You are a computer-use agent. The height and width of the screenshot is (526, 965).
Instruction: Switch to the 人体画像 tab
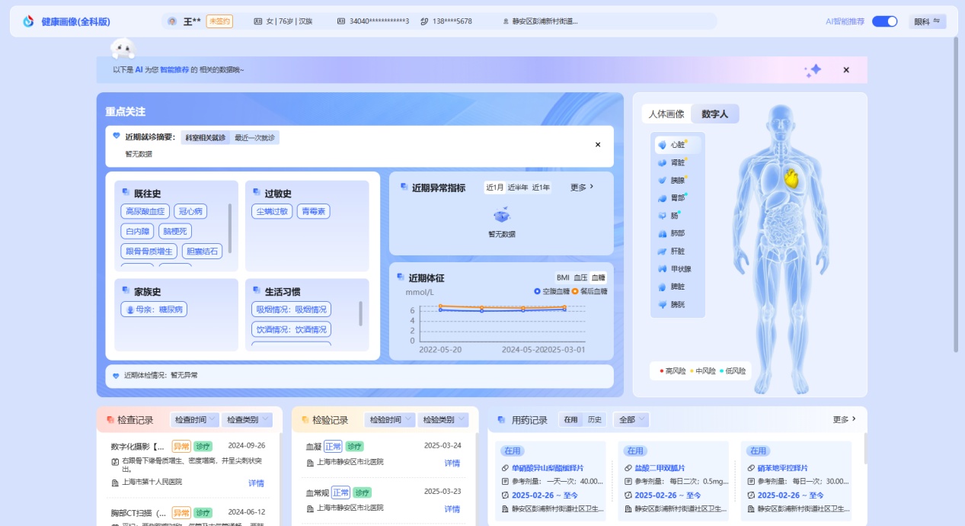[666, 114]
